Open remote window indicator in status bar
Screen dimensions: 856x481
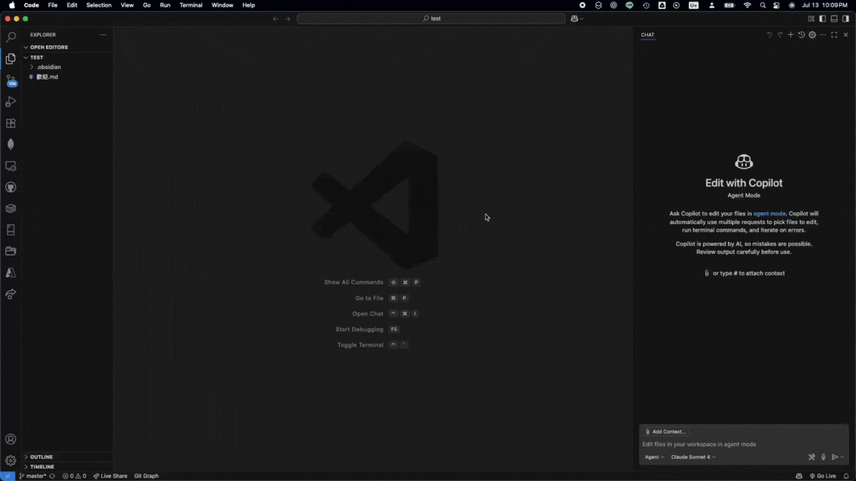[x=7, y=476]
